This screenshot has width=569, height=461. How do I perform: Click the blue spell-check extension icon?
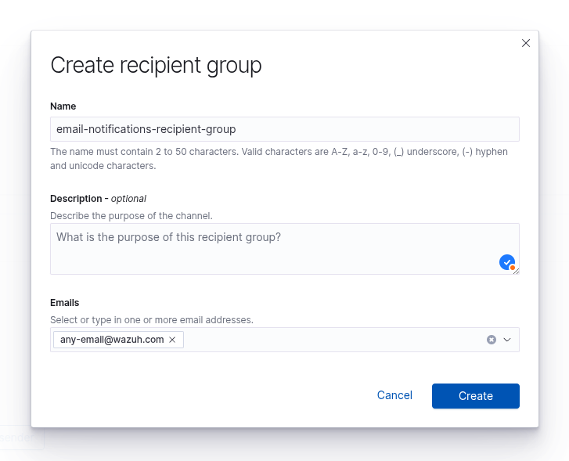point(507,262)
